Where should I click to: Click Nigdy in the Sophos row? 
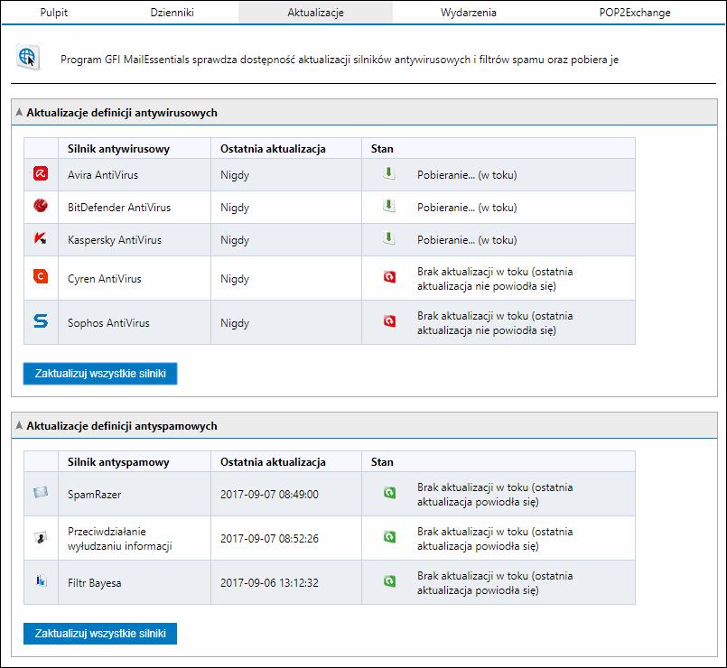(235, 323)
